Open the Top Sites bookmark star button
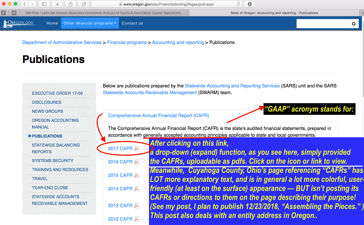This screenshot has height=225, width=364. pyautogui.click(x=57, y=4)
